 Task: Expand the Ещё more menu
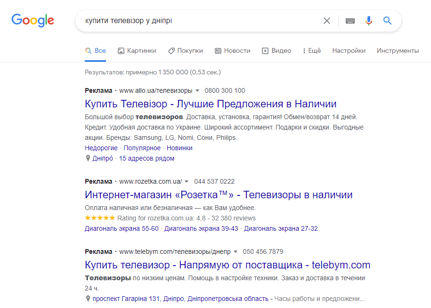(312, 50)
